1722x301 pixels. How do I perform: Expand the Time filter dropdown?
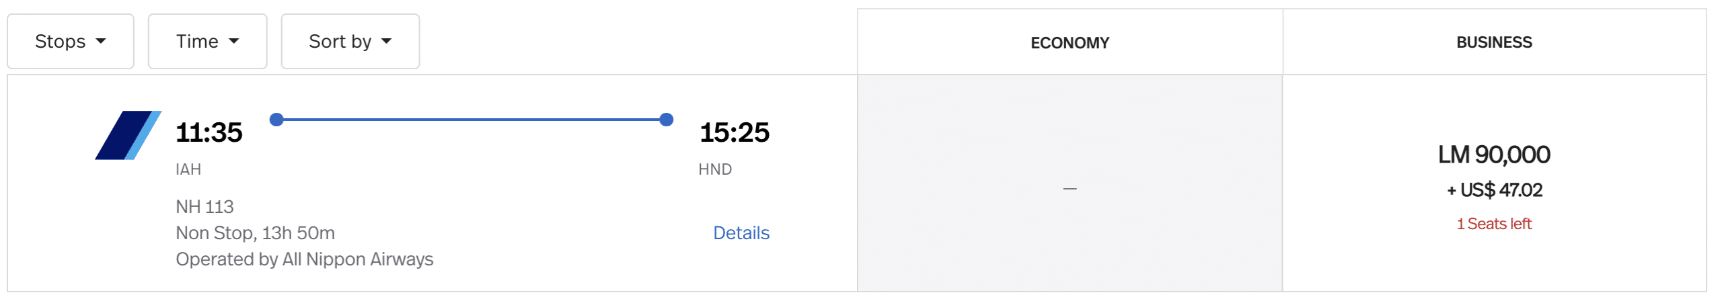click(x=207, y=42)
